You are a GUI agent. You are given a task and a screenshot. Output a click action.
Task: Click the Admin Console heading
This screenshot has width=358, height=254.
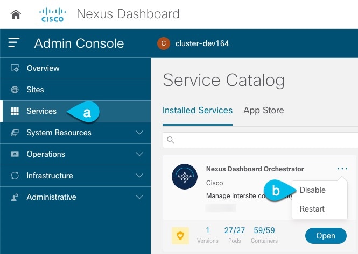pos(79,43)
